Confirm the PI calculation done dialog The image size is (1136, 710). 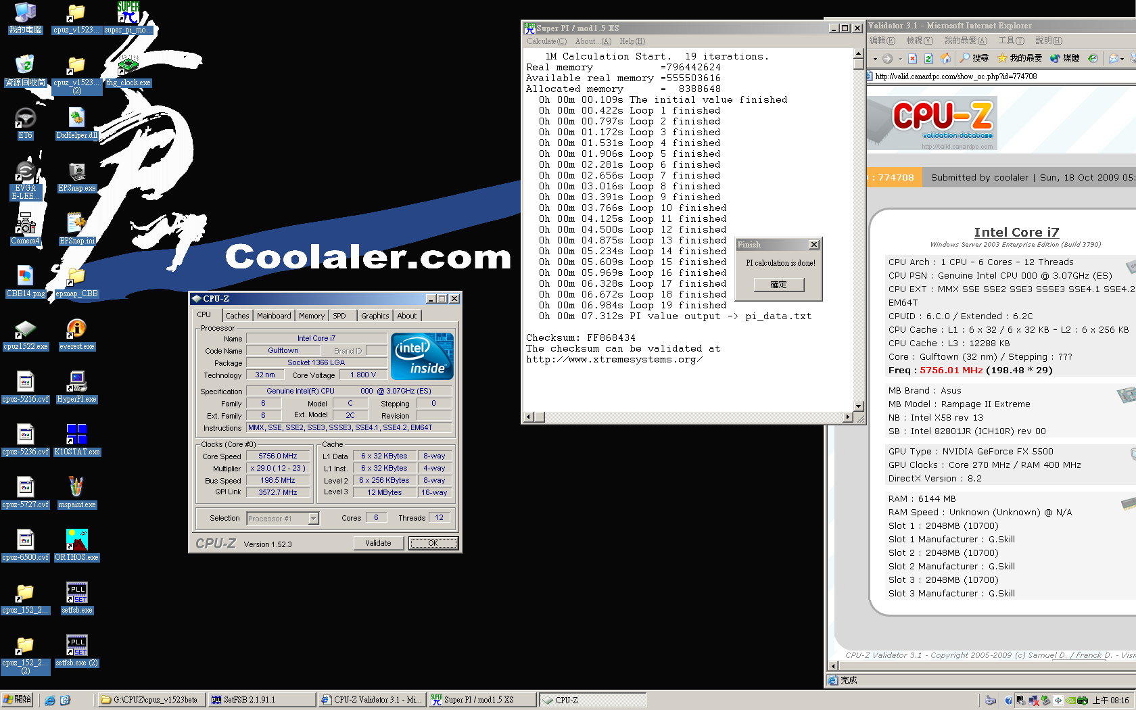[x=778, y=285]
